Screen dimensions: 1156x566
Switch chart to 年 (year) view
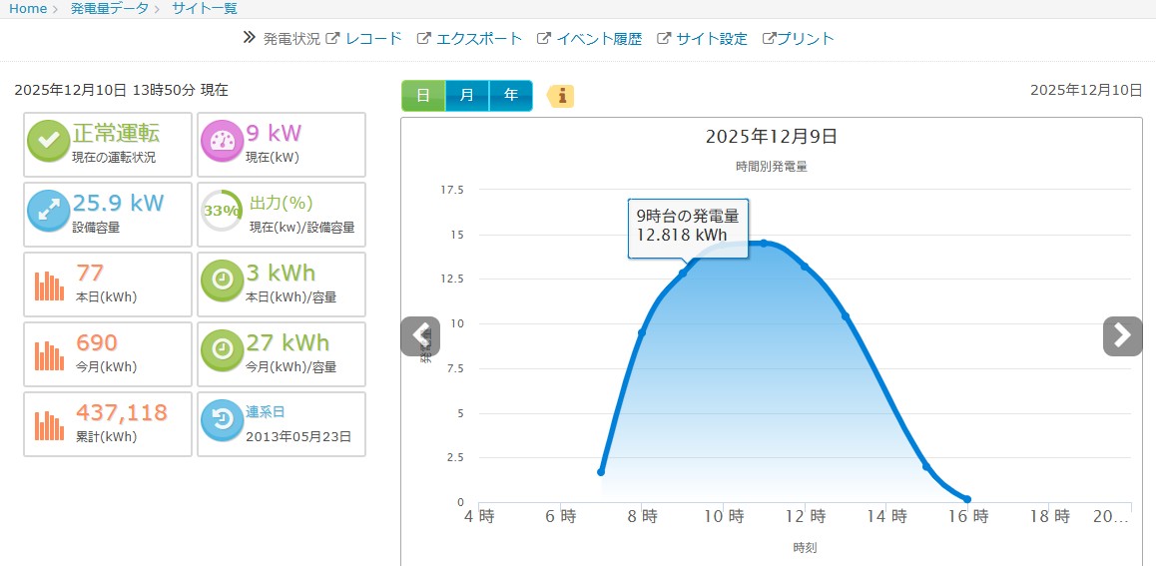511,96
